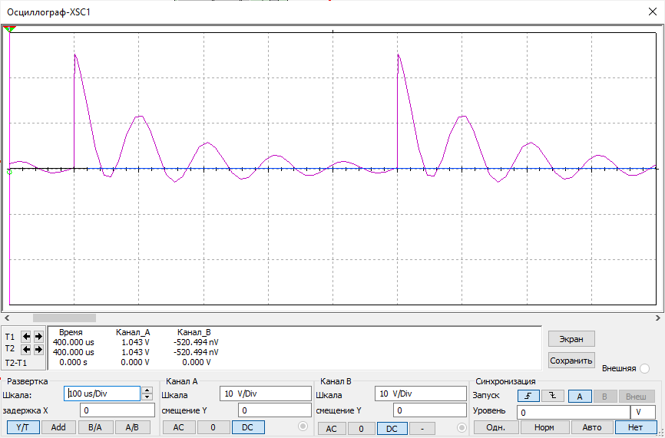Screen dimensions: 665x438
Task: Click T1 time value 400.000 us
Action: click(x=74, y=342)
